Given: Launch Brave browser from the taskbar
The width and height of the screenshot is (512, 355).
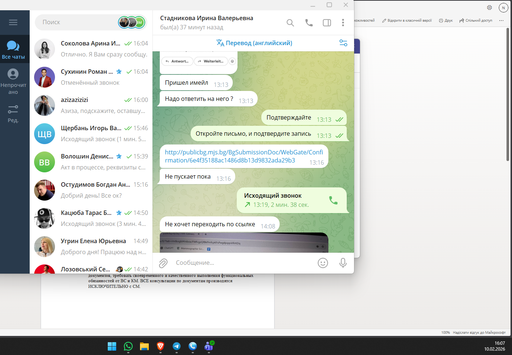Looking at the screenshot, I should coord(161,346).
